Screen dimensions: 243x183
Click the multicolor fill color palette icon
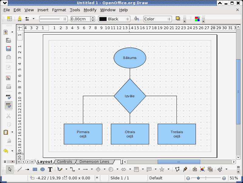tap(197, 19)
